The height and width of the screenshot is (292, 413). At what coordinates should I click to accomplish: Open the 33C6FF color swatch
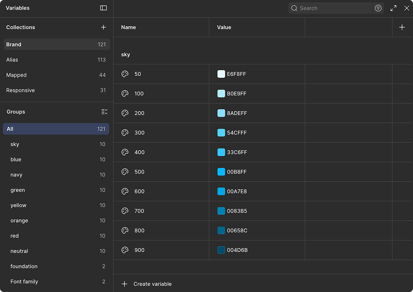(221, 152)
